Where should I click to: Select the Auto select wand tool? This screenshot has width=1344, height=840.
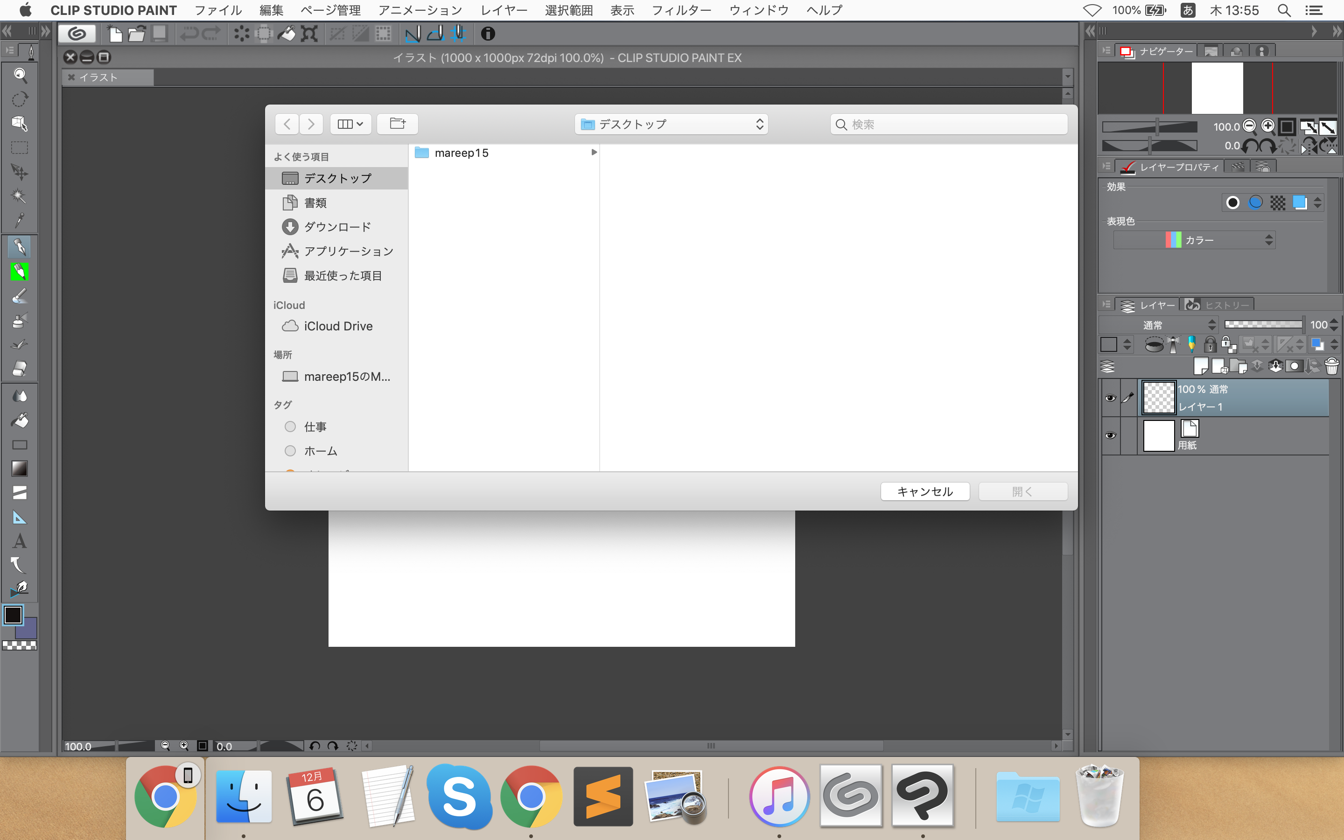click(x=20, y=196)
